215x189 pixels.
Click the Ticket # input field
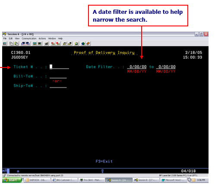coord(59,67)
